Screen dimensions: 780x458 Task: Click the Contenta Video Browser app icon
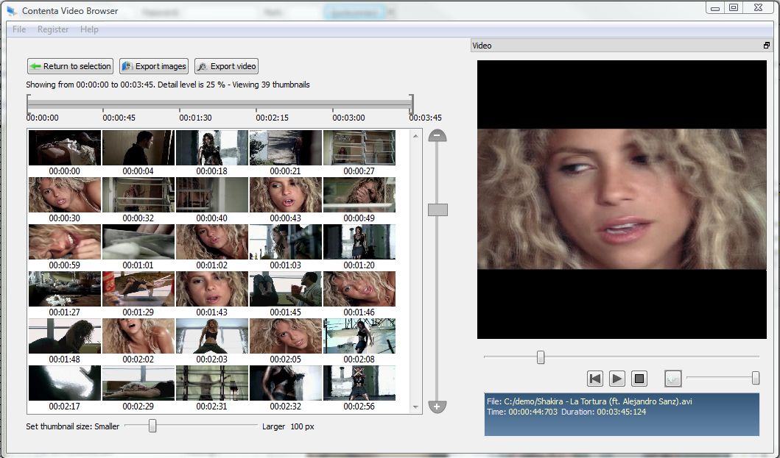pos(12,10)
